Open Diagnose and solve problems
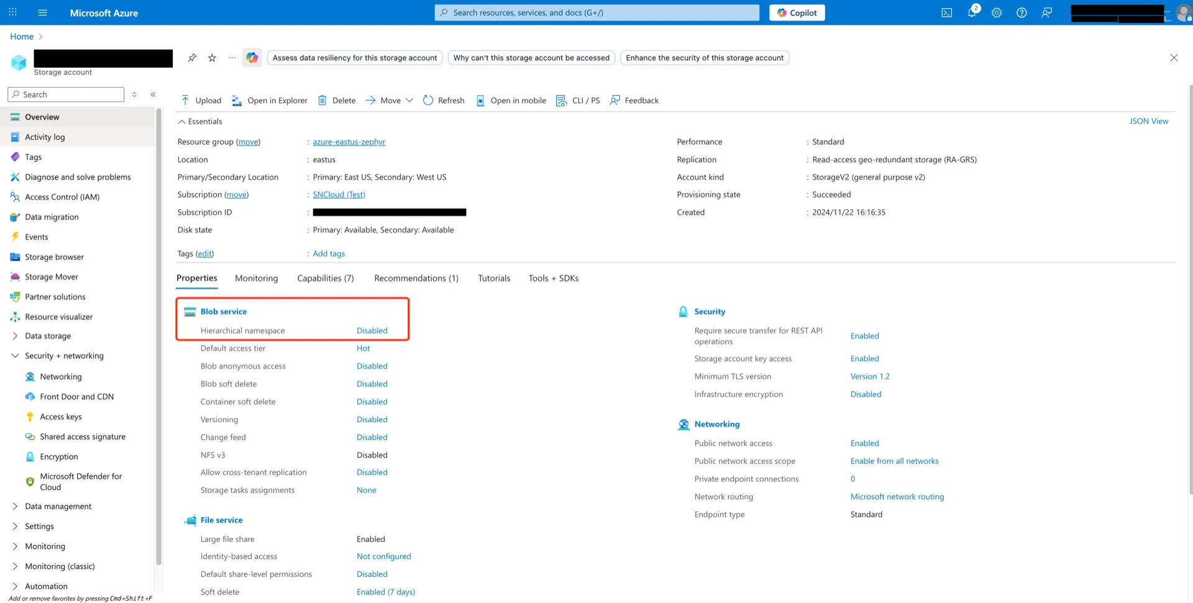 [x=77, y=177]
